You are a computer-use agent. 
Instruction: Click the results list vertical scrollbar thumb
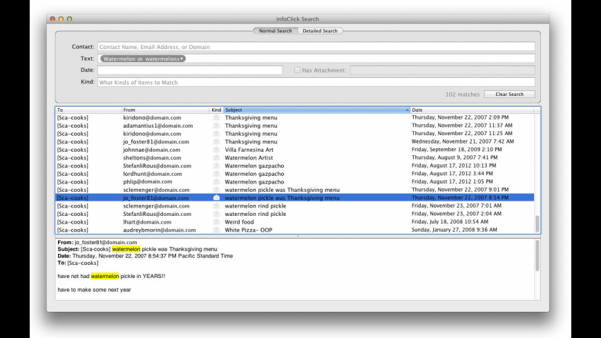click(x=537, y=223)
